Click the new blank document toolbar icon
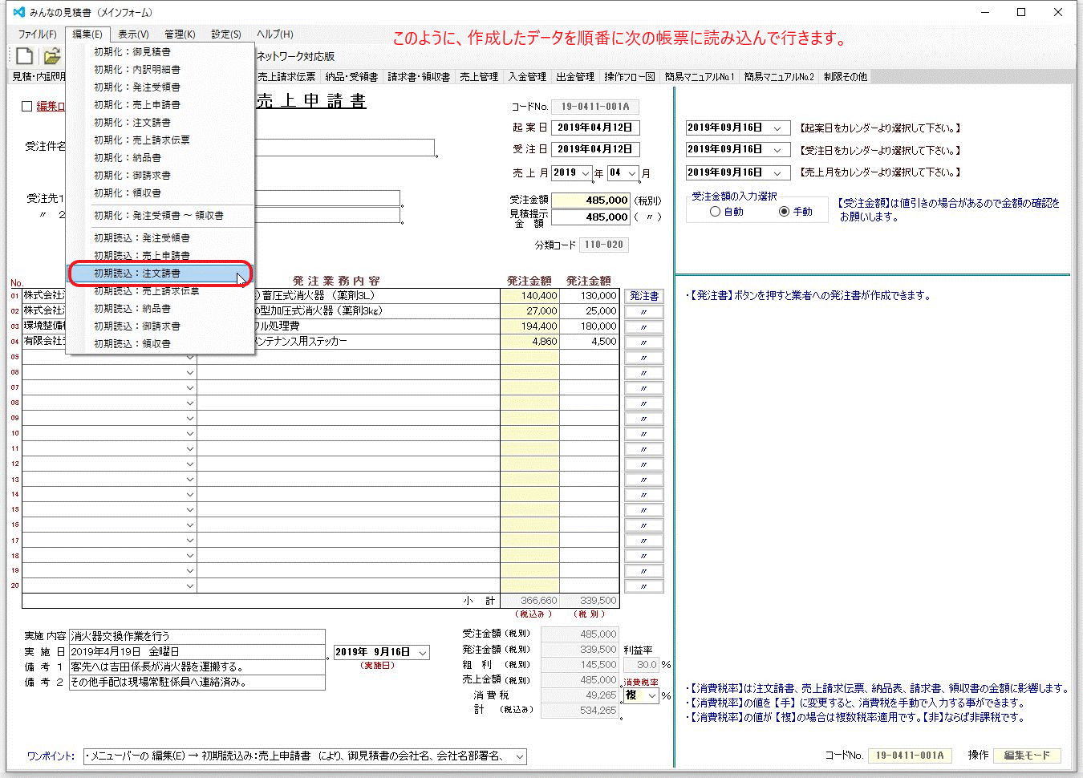Image resolution: width=1083 pixels, height=778 pixels. tap(25, 55)
